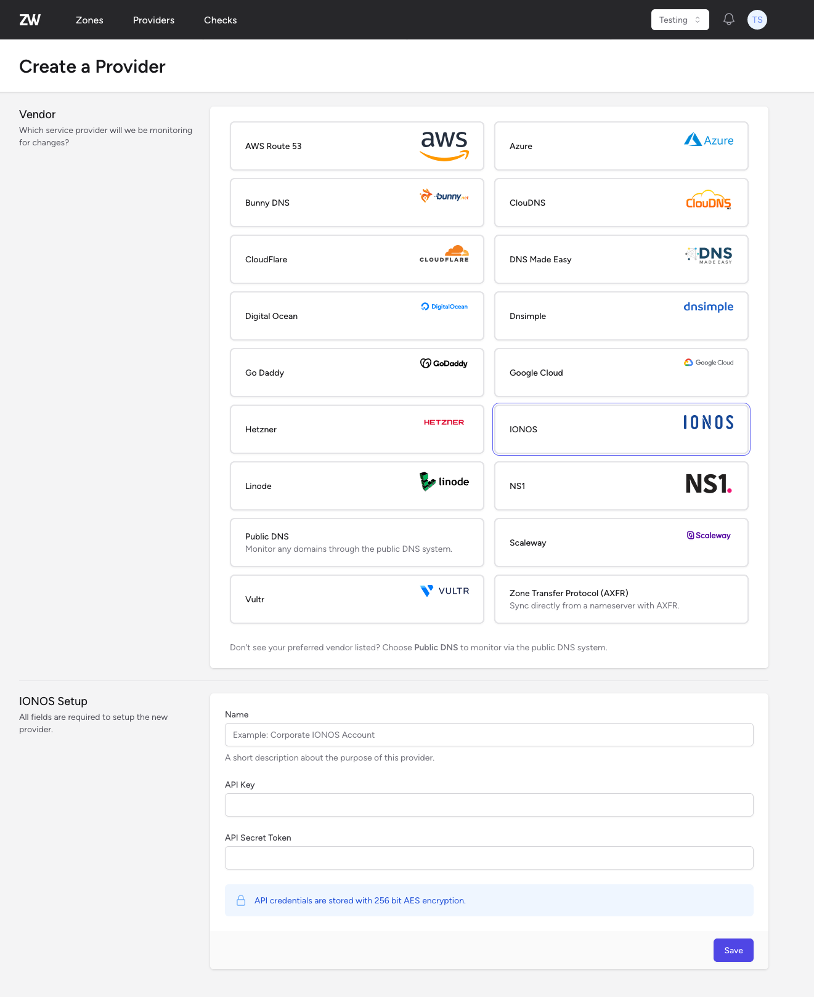Click the Linode logo

coord(444,482)
